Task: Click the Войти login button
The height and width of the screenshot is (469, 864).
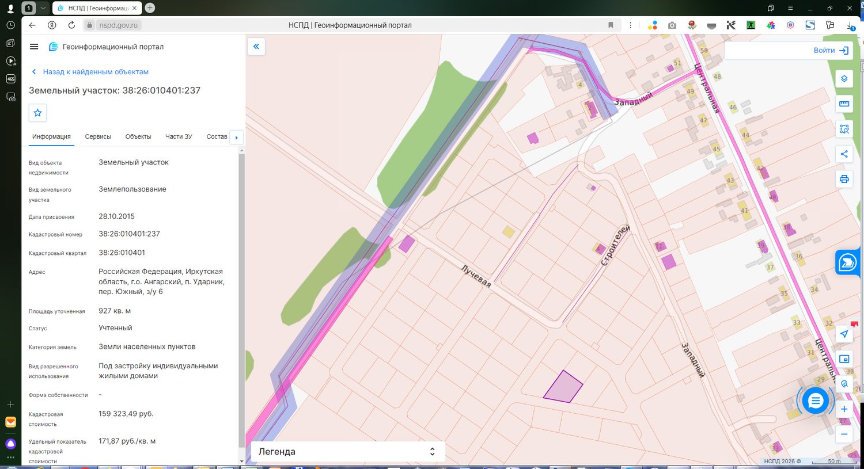Action: [x=831, y=51]
